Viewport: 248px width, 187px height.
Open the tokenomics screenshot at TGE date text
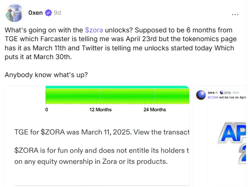pos(101,132)
